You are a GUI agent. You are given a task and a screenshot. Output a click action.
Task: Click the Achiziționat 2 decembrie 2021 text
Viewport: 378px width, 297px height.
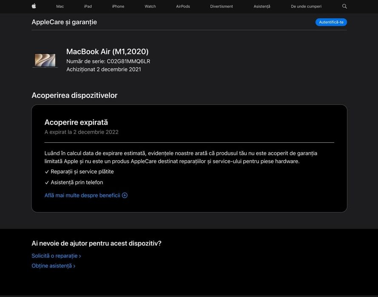tap(104, 69)
